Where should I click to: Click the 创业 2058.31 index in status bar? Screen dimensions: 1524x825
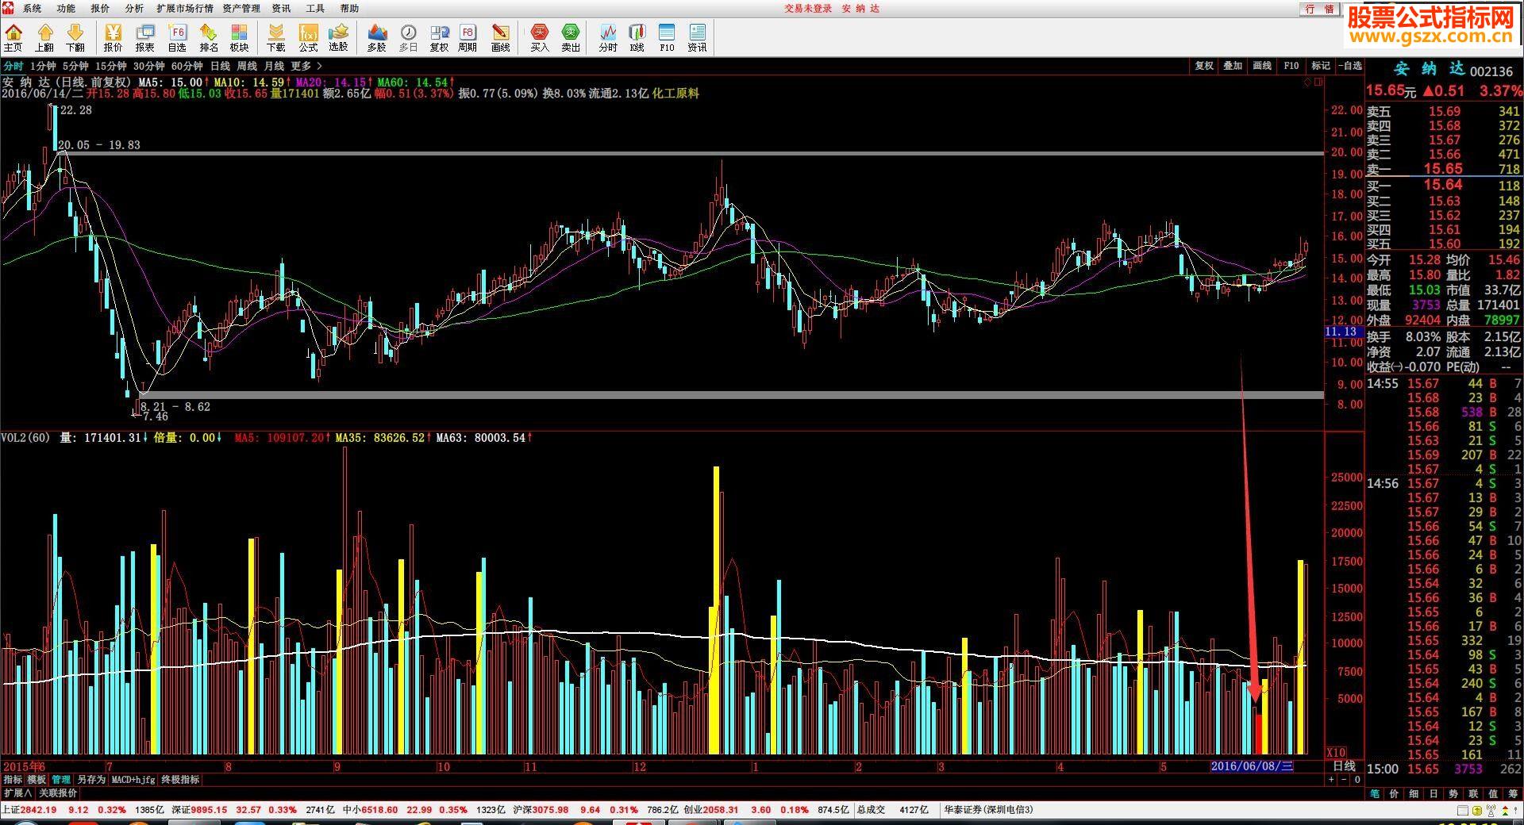pos(711,810)
